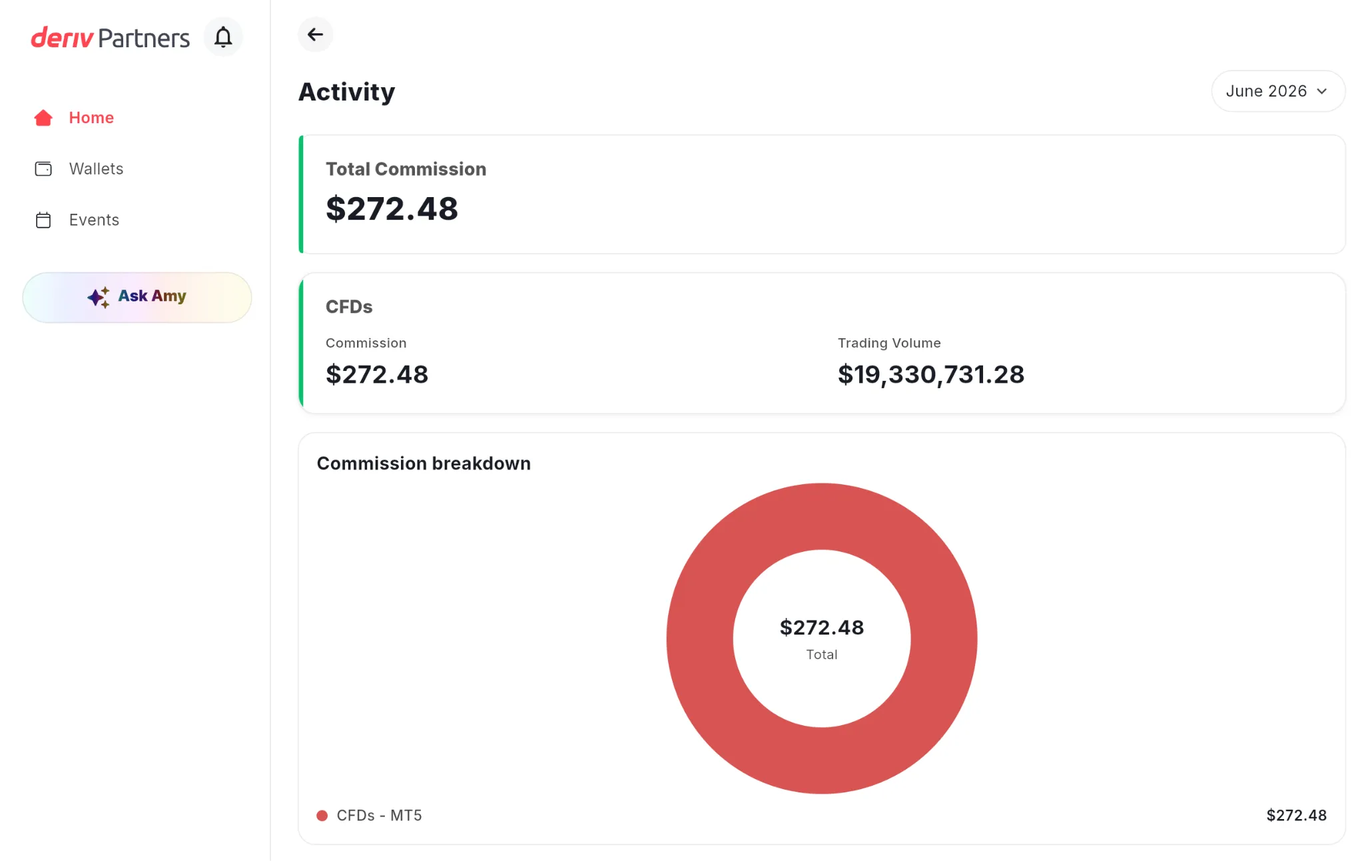Select the Total Commission card
The height and width of the screenshot is (861, 1364).
tap(822, 194)
